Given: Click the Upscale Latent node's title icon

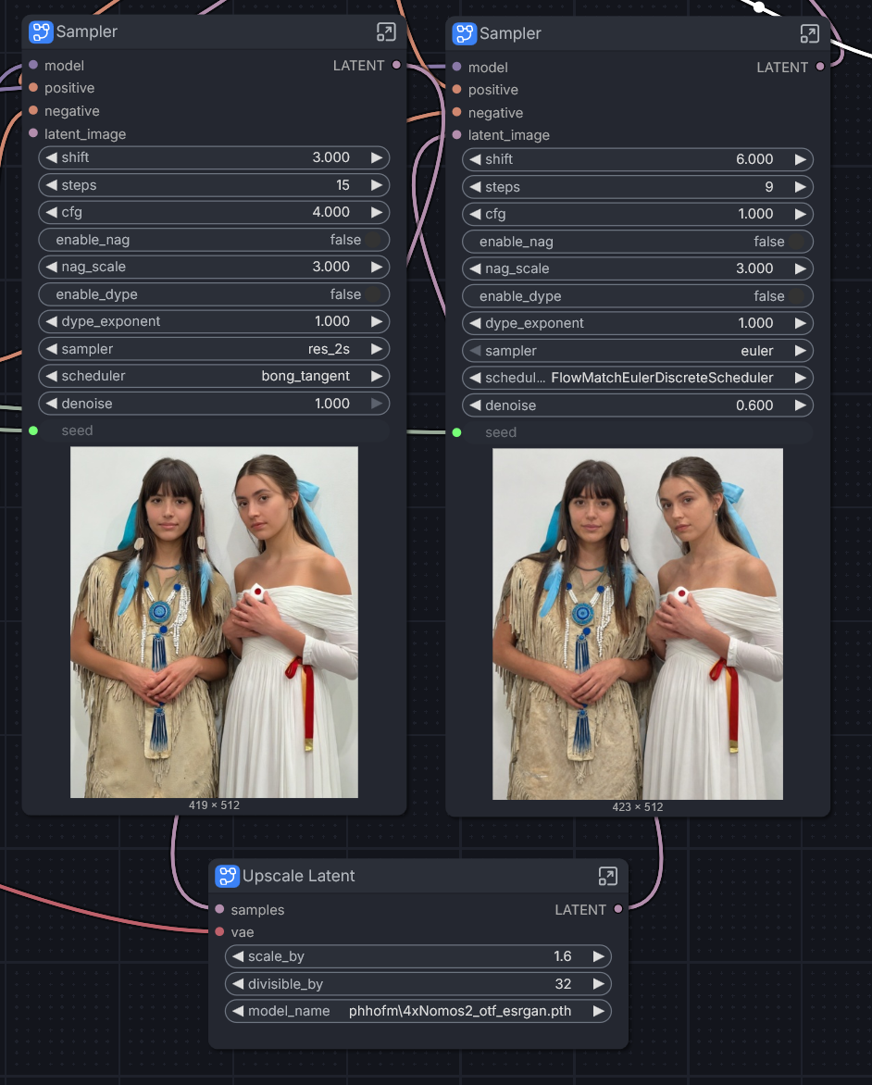Looking at the screenshot, I should [x=227, y=876].
